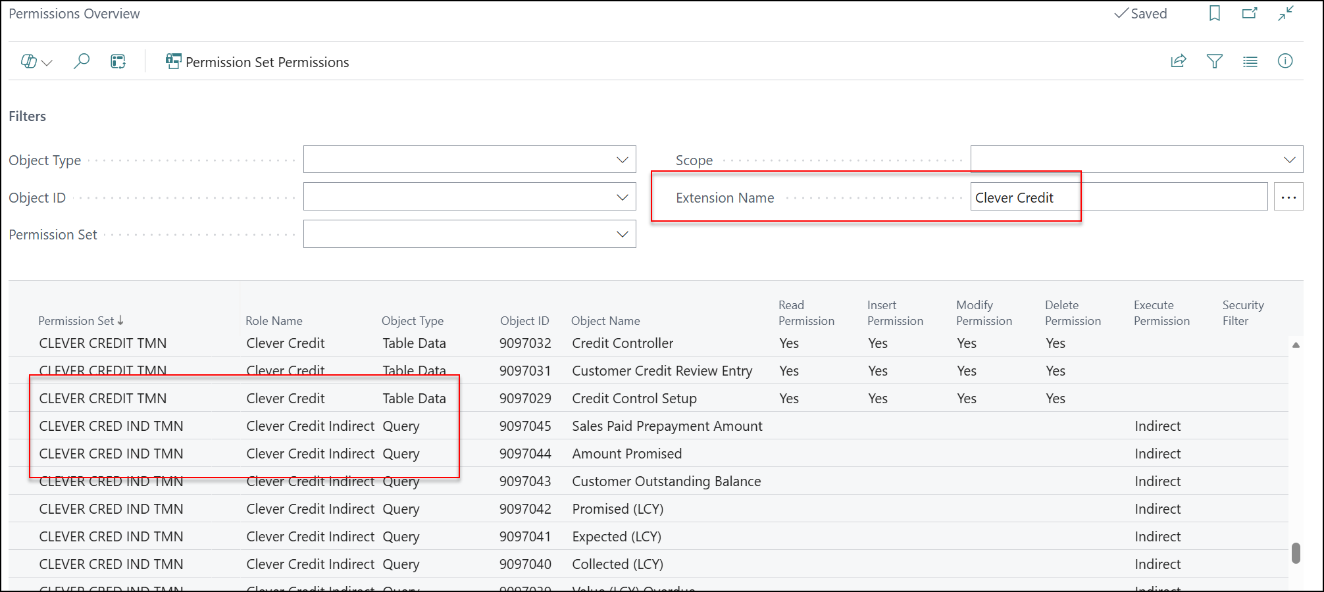Click the analysis mode icon
This screenshot has height=592, width=1324.
(x=118, y=62)
